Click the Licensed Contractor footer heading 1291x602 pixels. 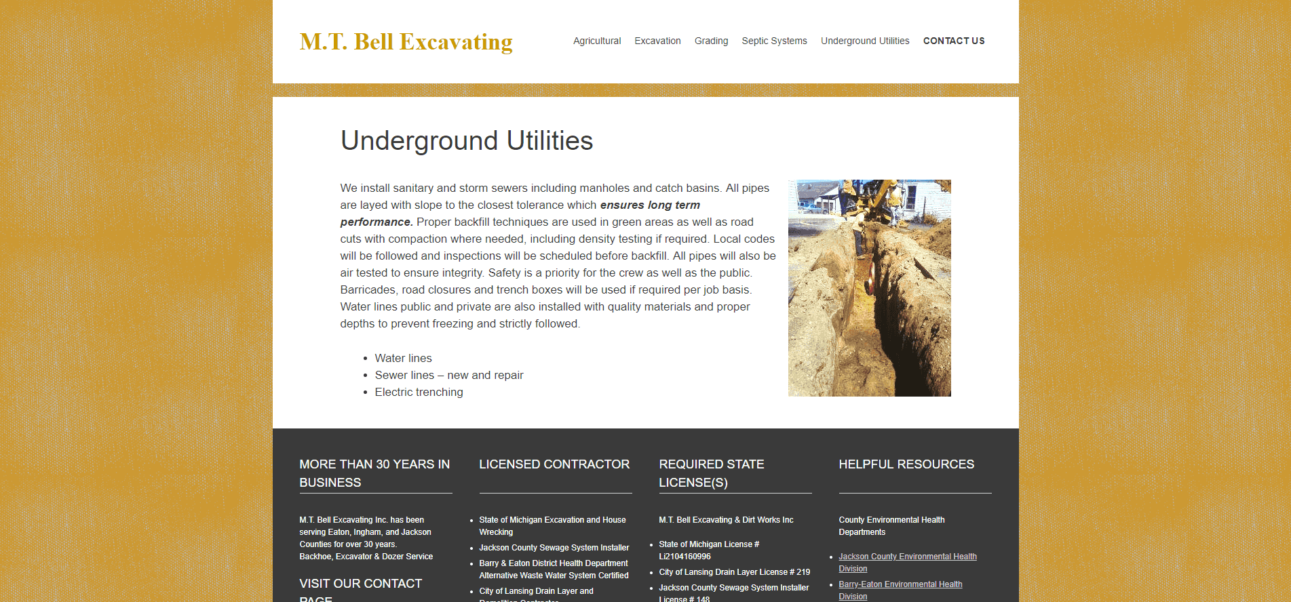point(554,464)
